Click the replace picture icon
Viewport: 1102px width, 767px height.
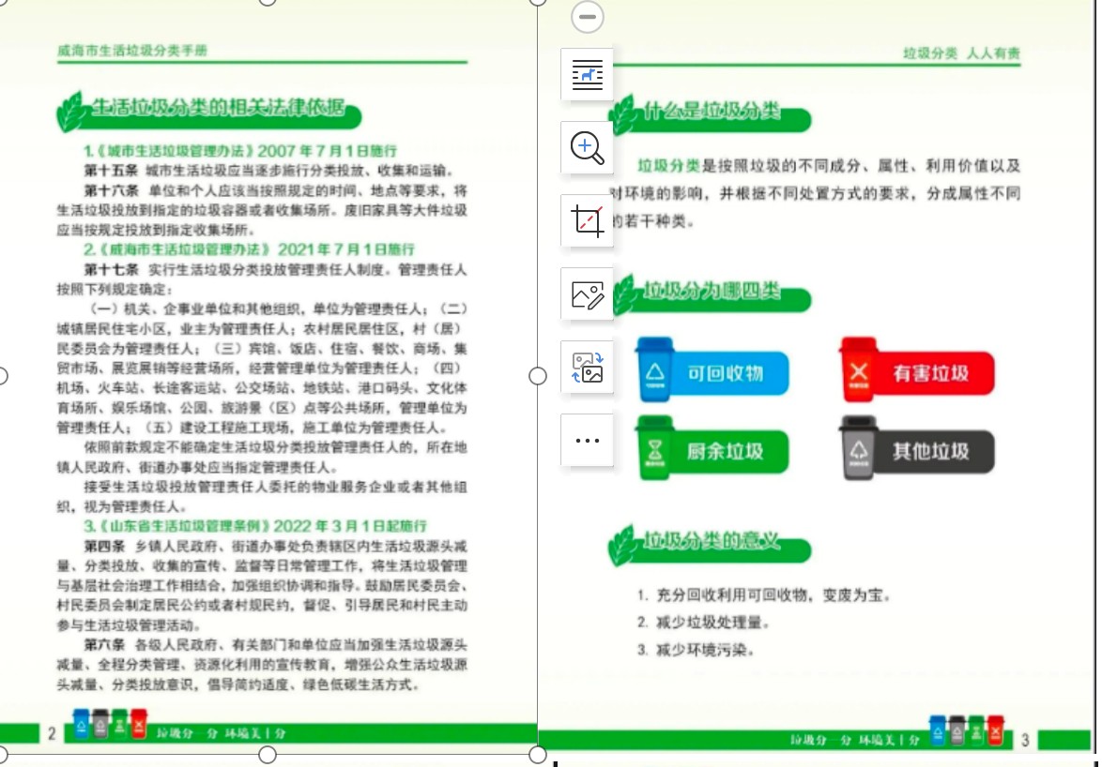[x=588, y=368]
